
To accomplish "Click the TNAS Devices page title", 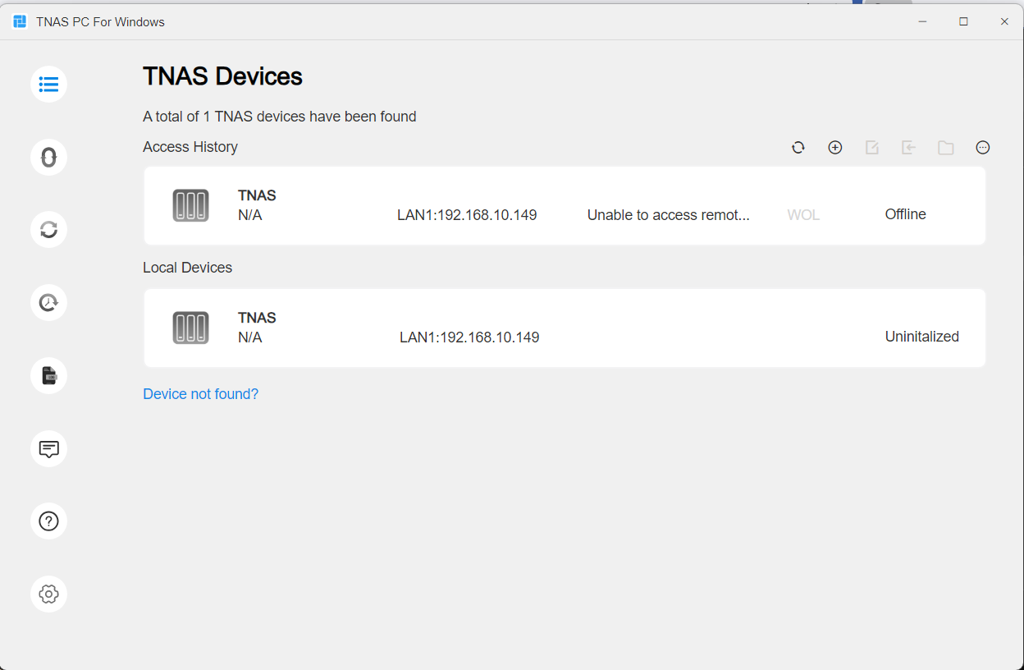I will (x=222, y=76).
